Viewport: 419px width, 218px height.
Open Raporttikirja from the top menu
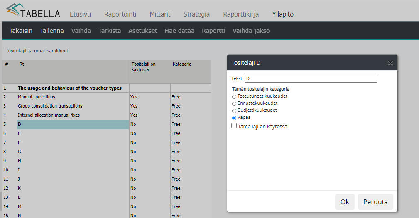pyautogui.click(x=241, y=14)
